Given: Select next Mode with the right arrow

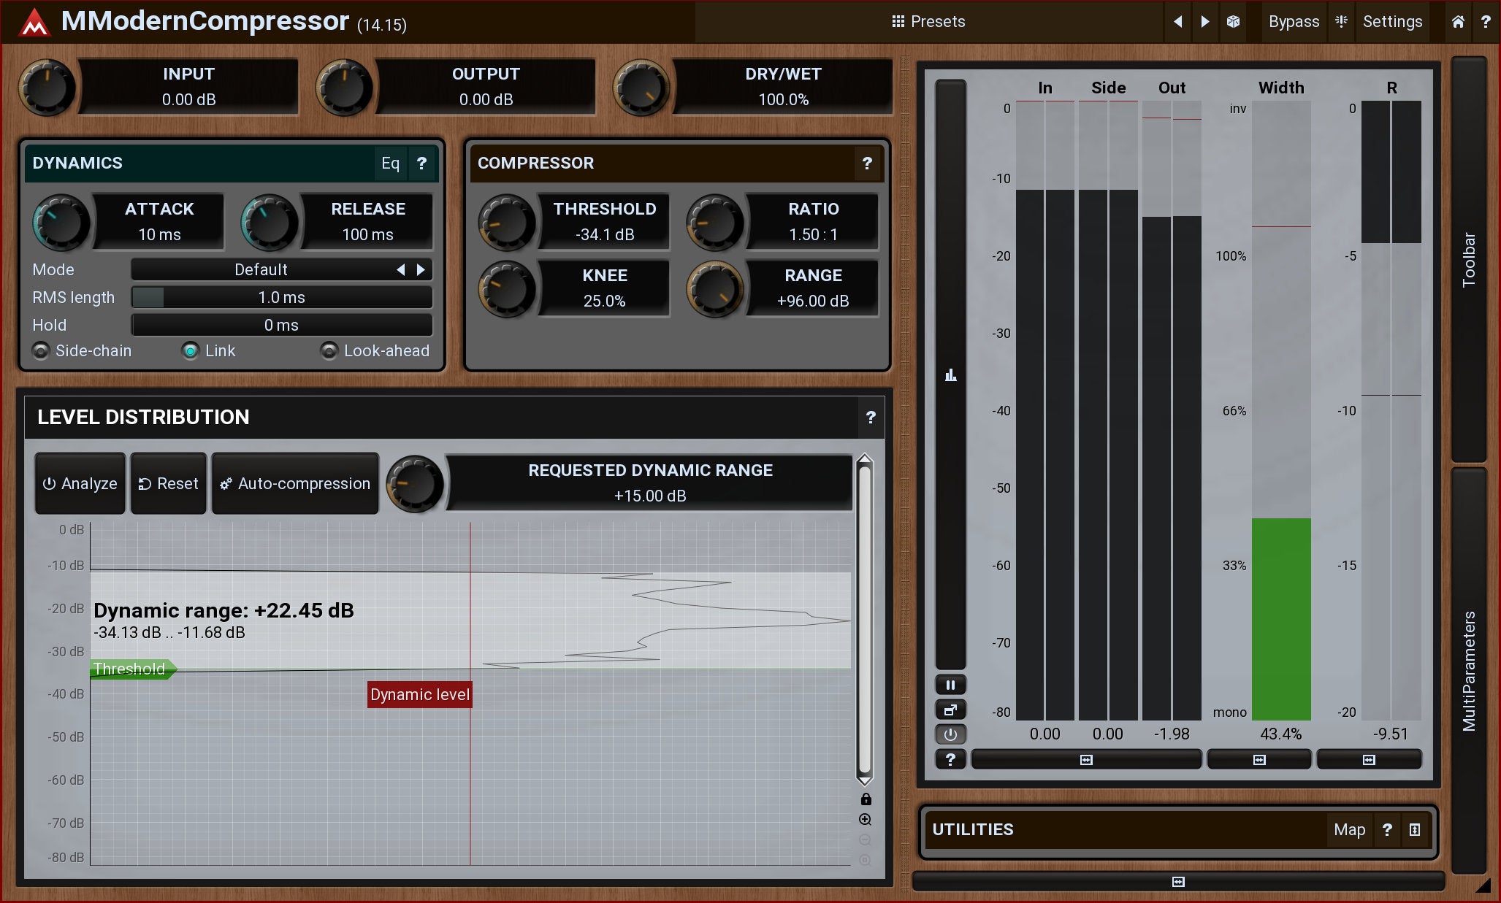Looking at the screenshot, I should click(421, 269).
